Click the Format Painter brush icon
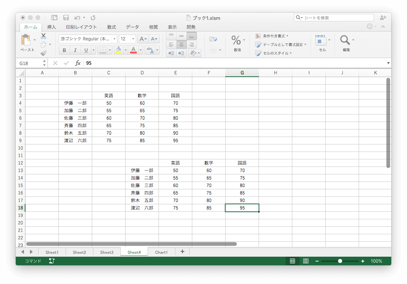 point(43,53)
